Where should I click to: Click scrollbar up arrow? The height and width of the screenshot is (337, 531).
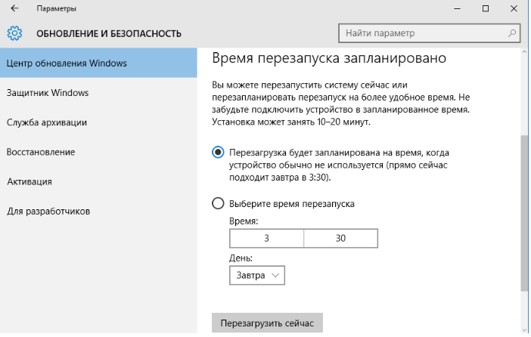click(x=524, y=52)
